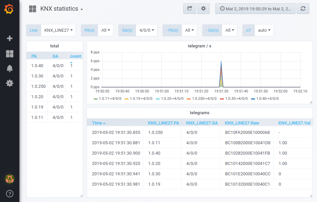
Task: Open KNX statistics dashboard title dropdown
Action: pos(62,9)
